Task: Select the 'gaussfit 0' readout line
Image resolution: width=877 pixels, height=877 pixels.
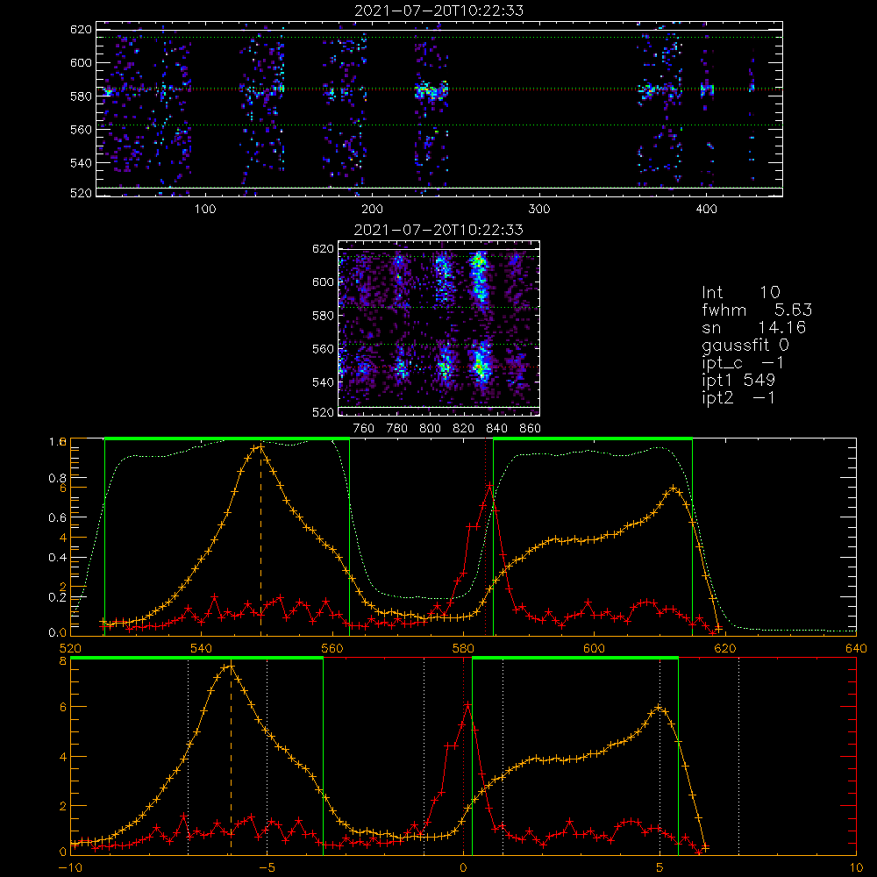Action: click(x=745, y=345)
